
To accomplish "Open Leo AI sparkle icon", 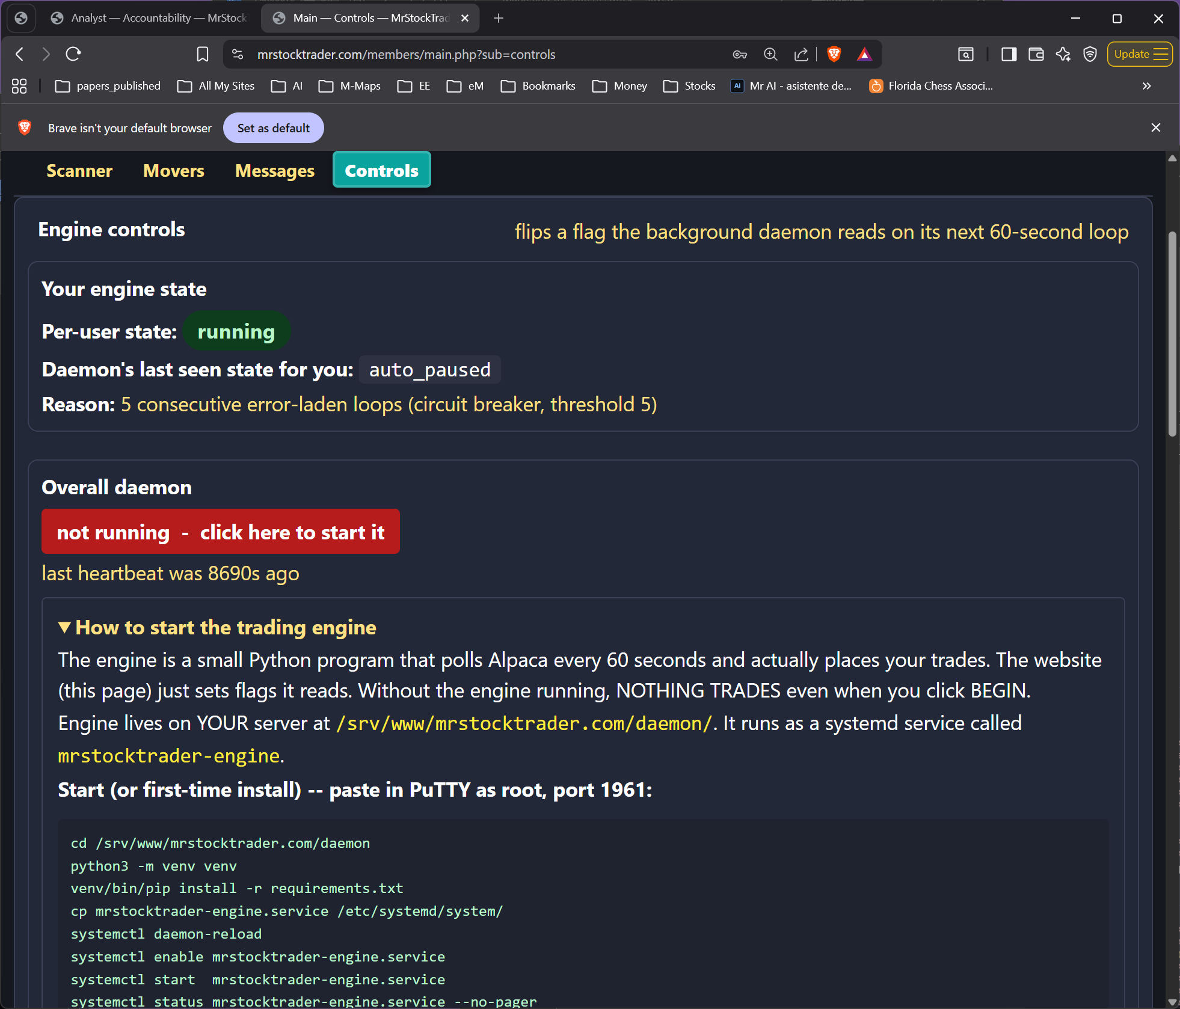I will [1063, 54].
